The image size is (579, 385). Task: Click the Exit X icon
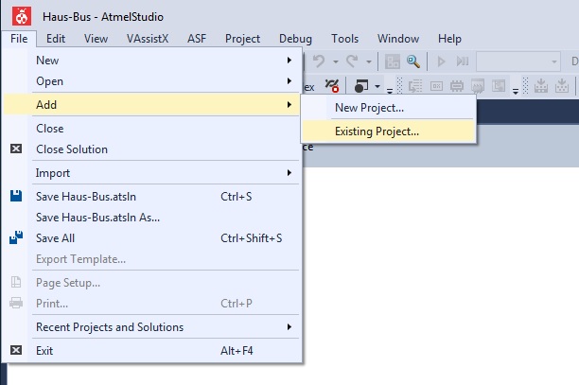click(16, 350)
